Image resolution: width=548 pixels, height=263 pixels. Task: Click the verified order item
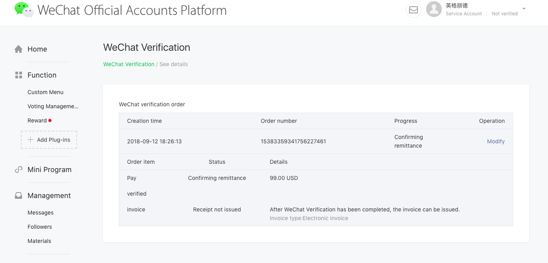[x=137, y=194]
